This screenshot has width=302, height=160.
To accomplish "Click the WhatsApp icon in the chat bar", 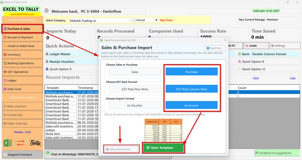I will [48, 153].
